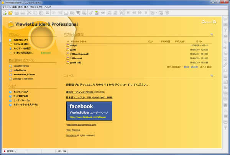Click the file icon beside sample10.qvpx
The height and width of the screenshot is (155, 230).
10,66
